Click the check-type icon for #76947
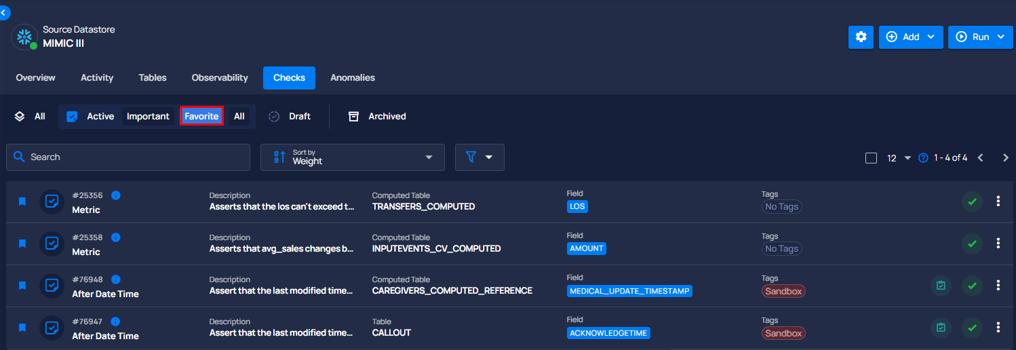Screen dimensions: 1016x350 tap(52, 328)
